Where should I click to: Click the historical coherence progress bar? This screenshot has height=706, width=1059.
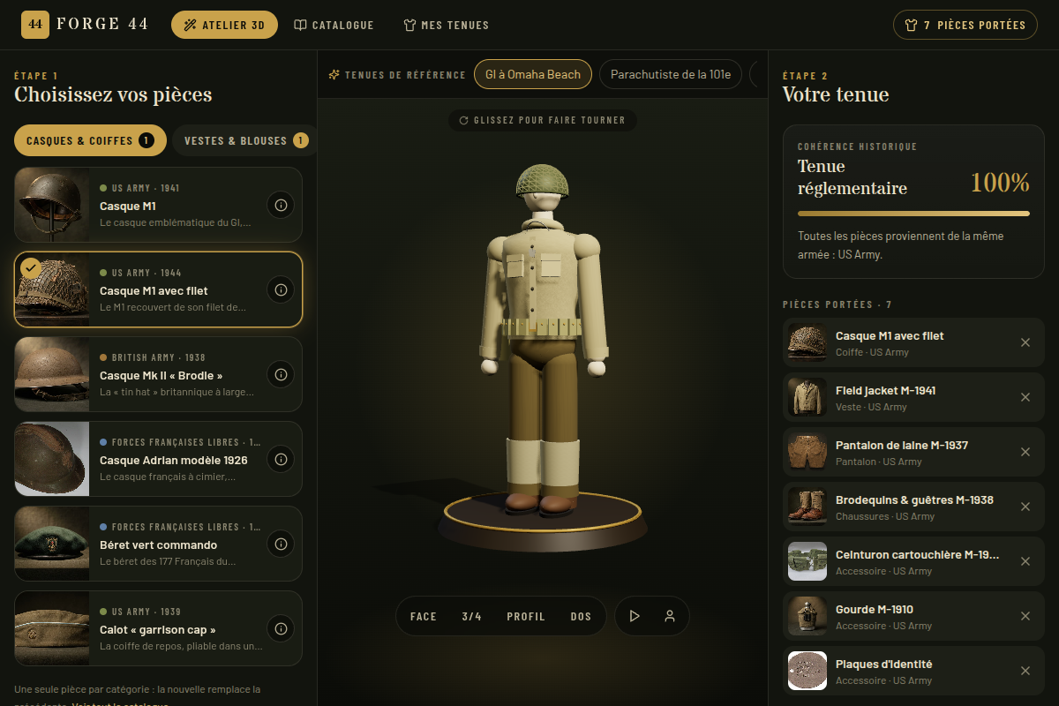click(913, 214)
